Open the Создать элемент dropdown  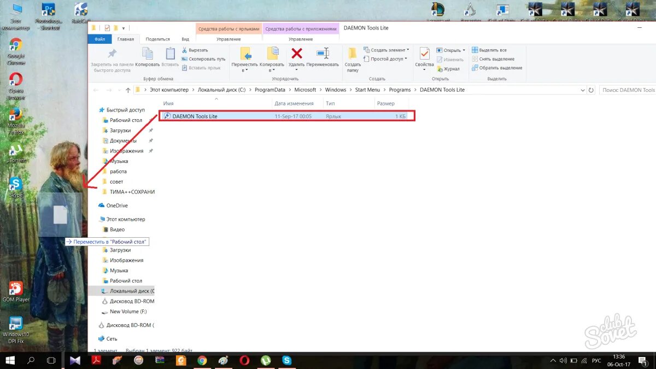(386, 50)
